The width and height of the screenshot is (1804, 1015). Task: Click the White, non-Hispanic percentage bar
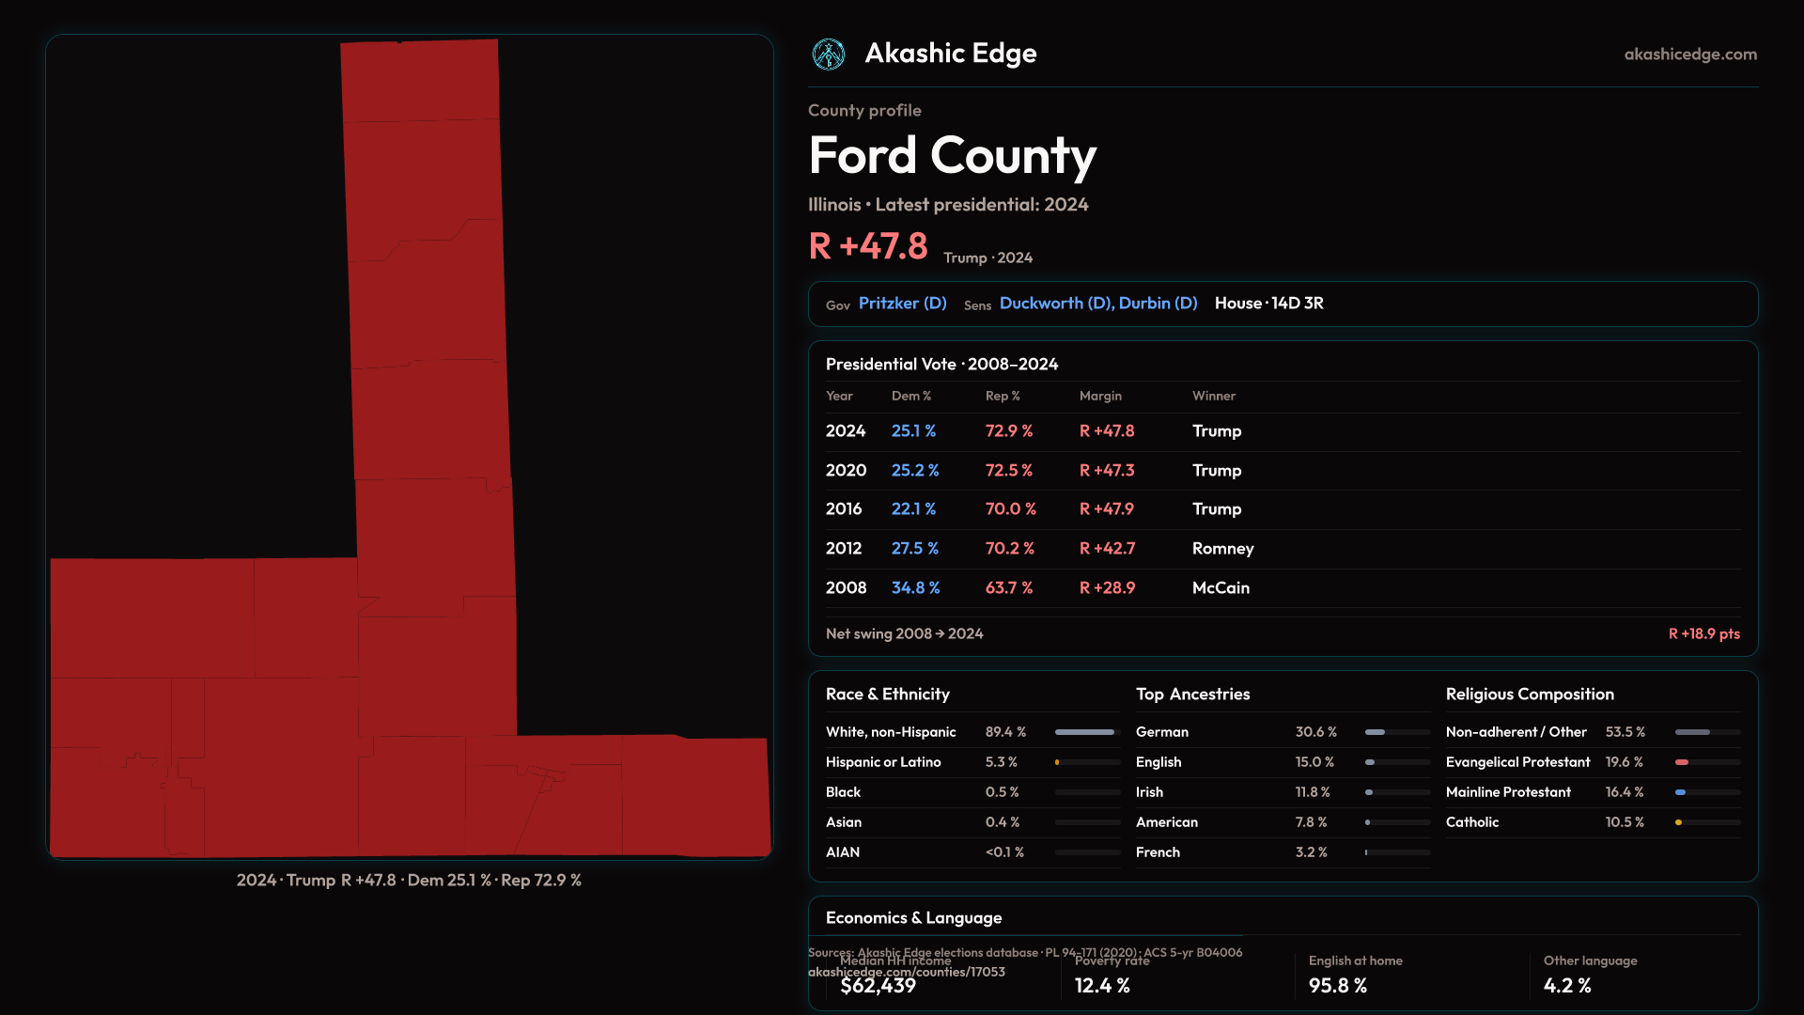[1086, 732]
